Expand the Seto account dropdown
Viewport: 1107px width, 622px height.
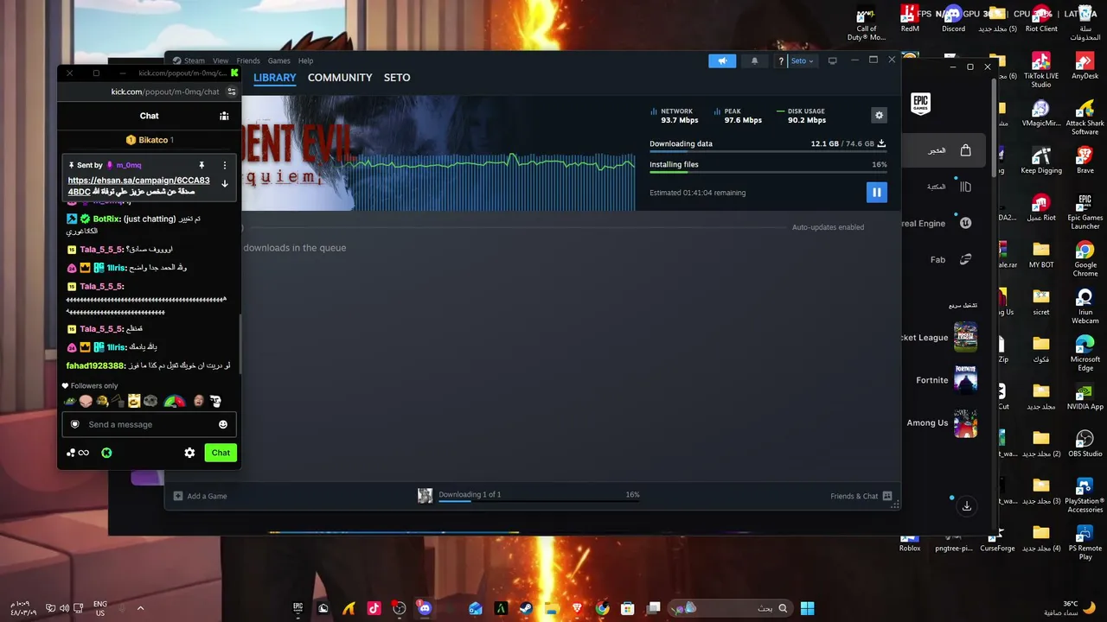802,60
